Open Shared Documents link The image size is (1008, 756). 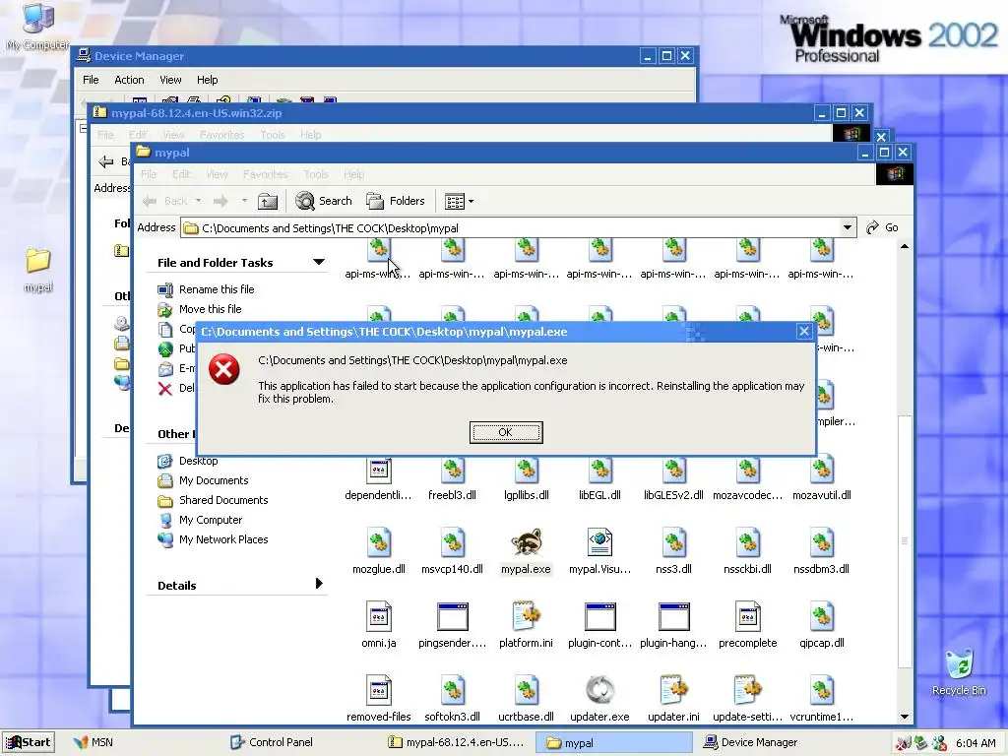223,500
